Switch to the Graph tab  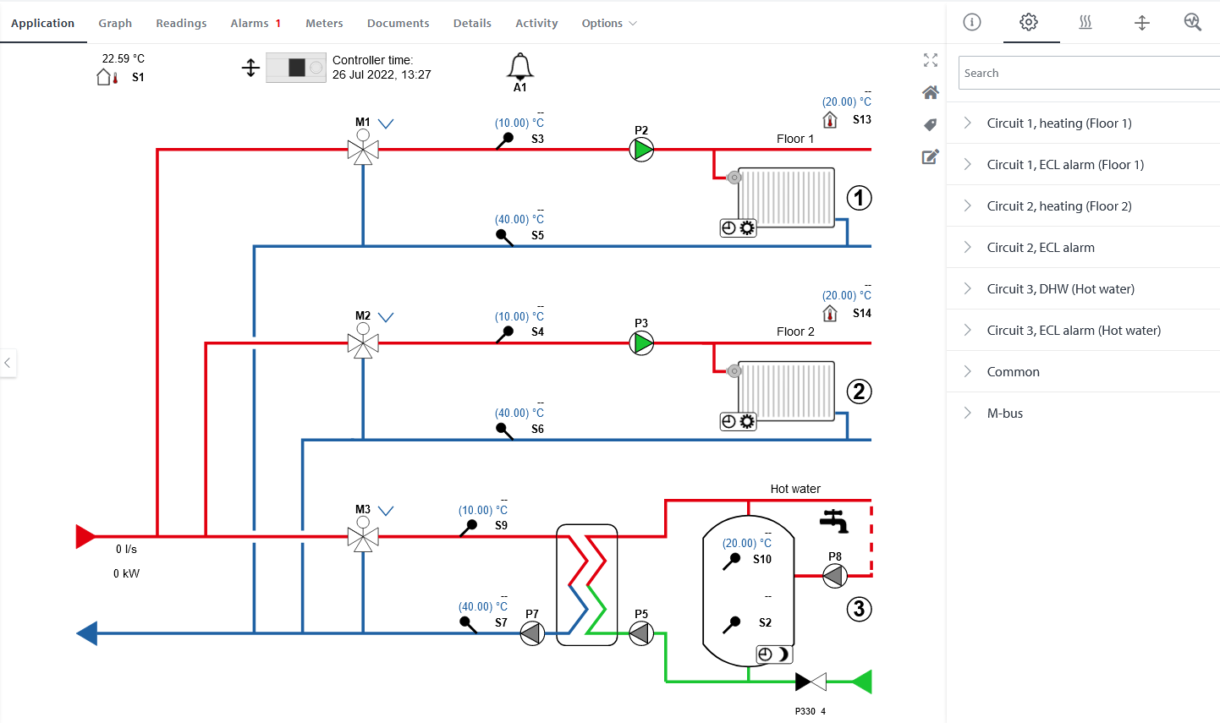pyautogui.click(x=115, y=23)
